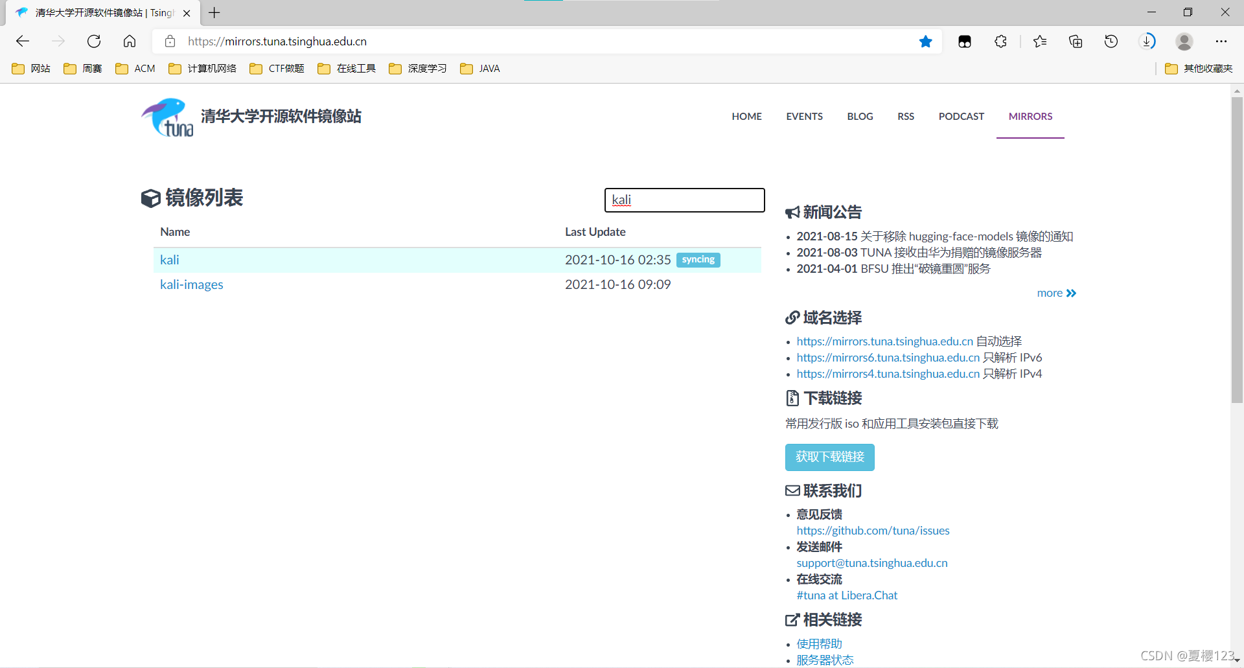Select the MIRRORS navigation item
This screenshot has width=1244, height=668.
(1030, 117)
